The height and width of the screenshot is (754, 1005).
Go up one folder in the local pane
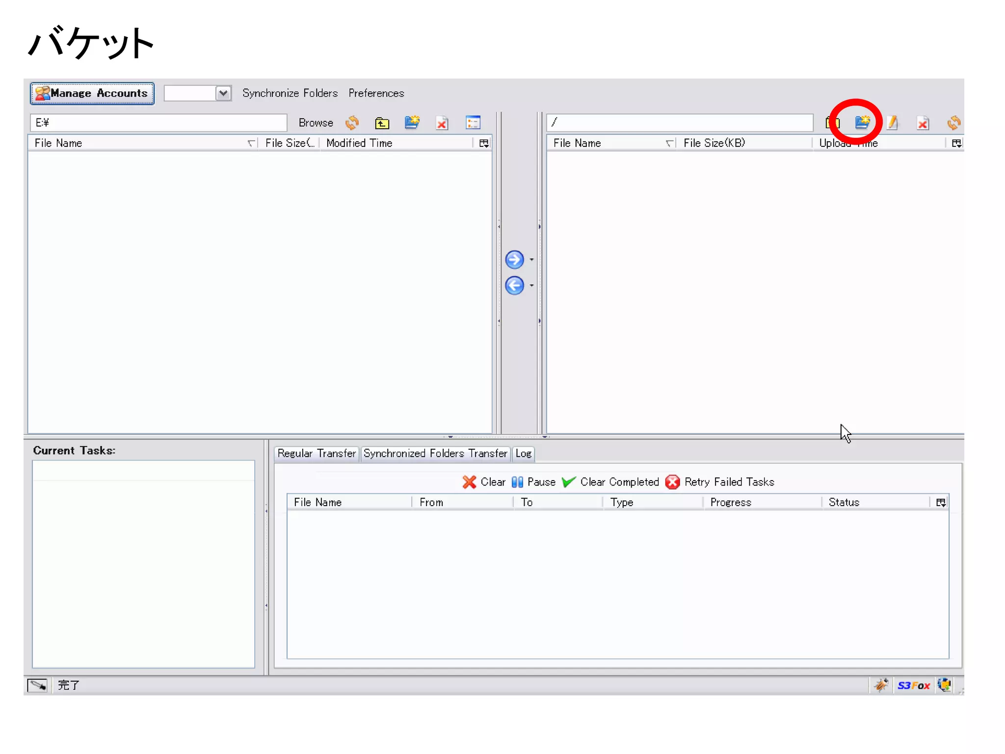[x=382, y=123]
